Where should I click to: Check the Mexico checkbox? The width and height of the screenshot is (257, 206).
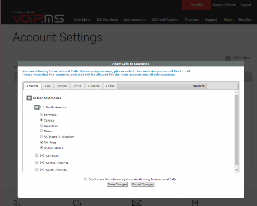[x=42, y=131]
